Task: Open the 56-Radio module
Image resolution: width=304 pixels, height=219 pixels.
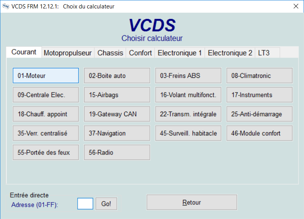Action: [117, 152]
